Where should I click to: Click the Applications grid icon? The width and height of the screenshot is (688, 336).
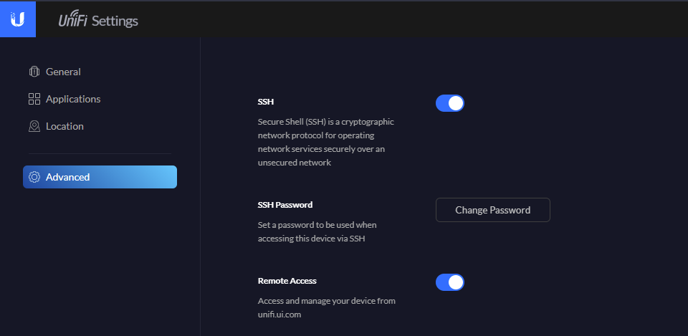34,99
